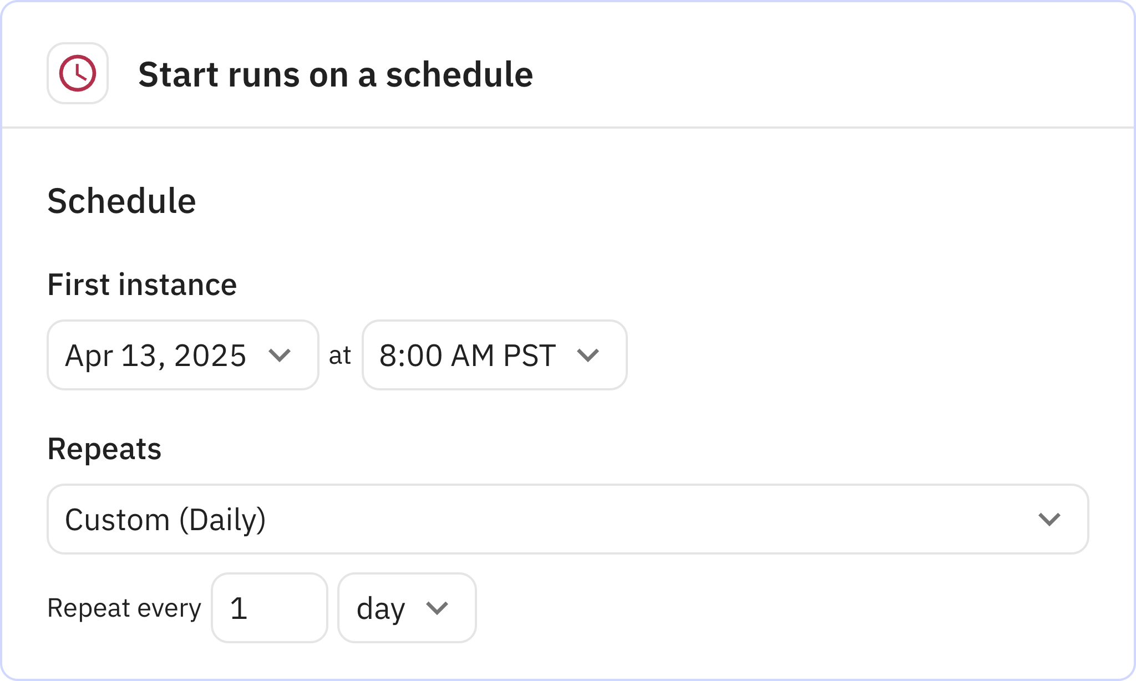Click the Repeats label
This screenshot has height=681, width=1136.
pyautogui.click(x=104, y=449)
